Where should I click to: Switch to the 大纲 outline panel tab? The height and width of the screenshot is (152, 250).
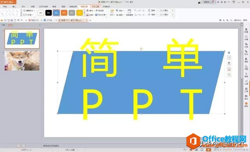(x=3, y=25)
